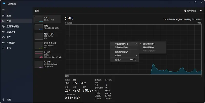
Task: Select the 性能 (Performance) sidebar icon
Action: (x=3, y=21)
